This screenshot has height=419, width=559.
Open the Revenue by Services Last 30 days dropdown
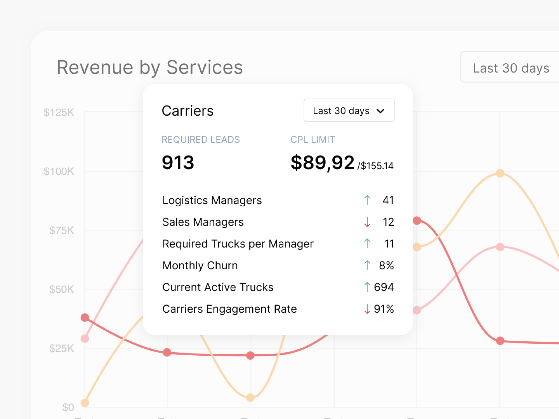[x=510, y=67]
